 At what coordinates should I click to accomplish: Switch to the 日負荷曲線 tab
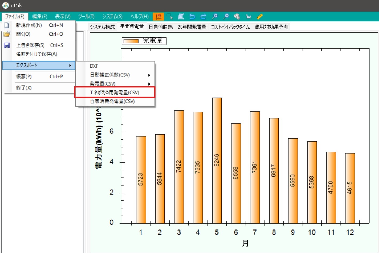(x=160, y=27)
